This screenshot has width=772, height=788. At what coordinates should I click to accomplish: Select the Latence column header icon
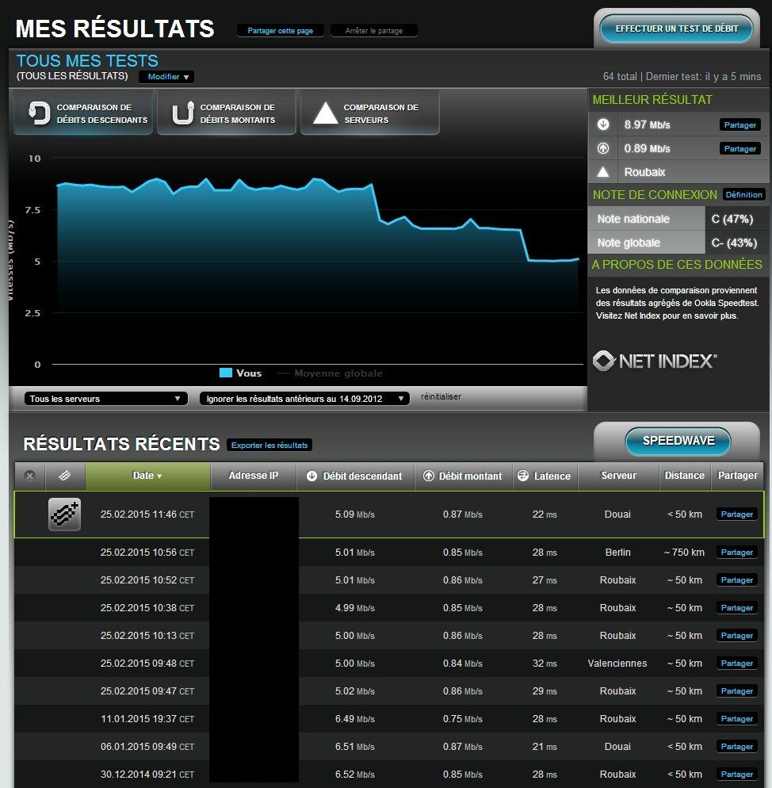click(522, 476)
